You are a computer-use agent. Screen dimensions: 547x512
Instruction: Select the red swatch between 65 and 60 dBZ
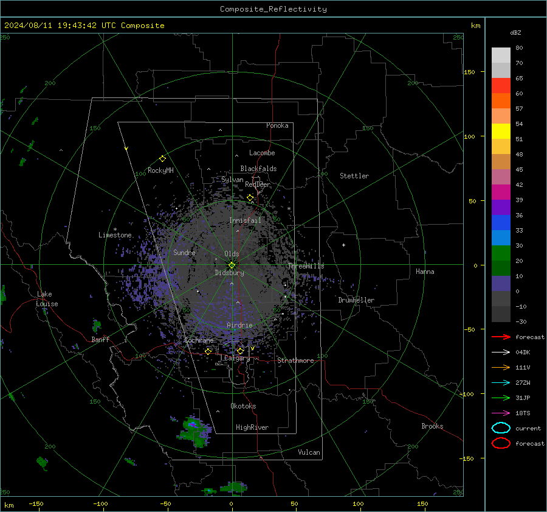point(501,86)
